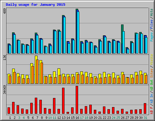The height and width of the screenshot is (121, 155).
Task: Click the cyan pages bar for day 30
Action: tap(142, 44)
